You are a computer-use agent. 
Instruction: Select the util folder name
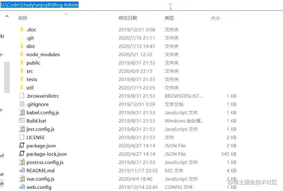coord(30,88)
